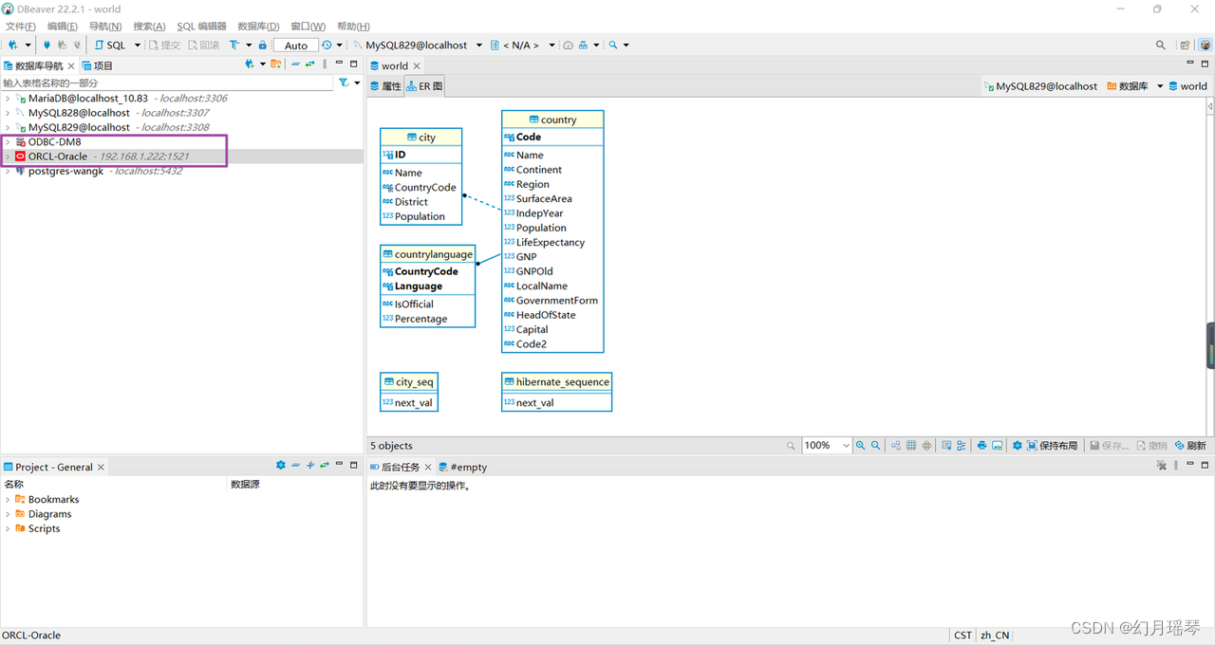The height and width of the screenshot is (645, 1215).
Task: Toggle link-with-editor arrows in database navigator
Action: click(x=310, y=64)
